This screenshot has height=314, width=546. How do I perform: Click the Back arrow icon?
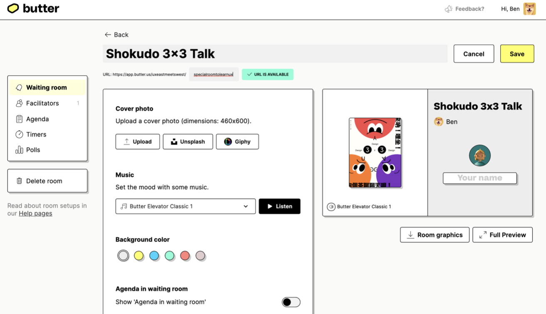(x=108, y=35)
